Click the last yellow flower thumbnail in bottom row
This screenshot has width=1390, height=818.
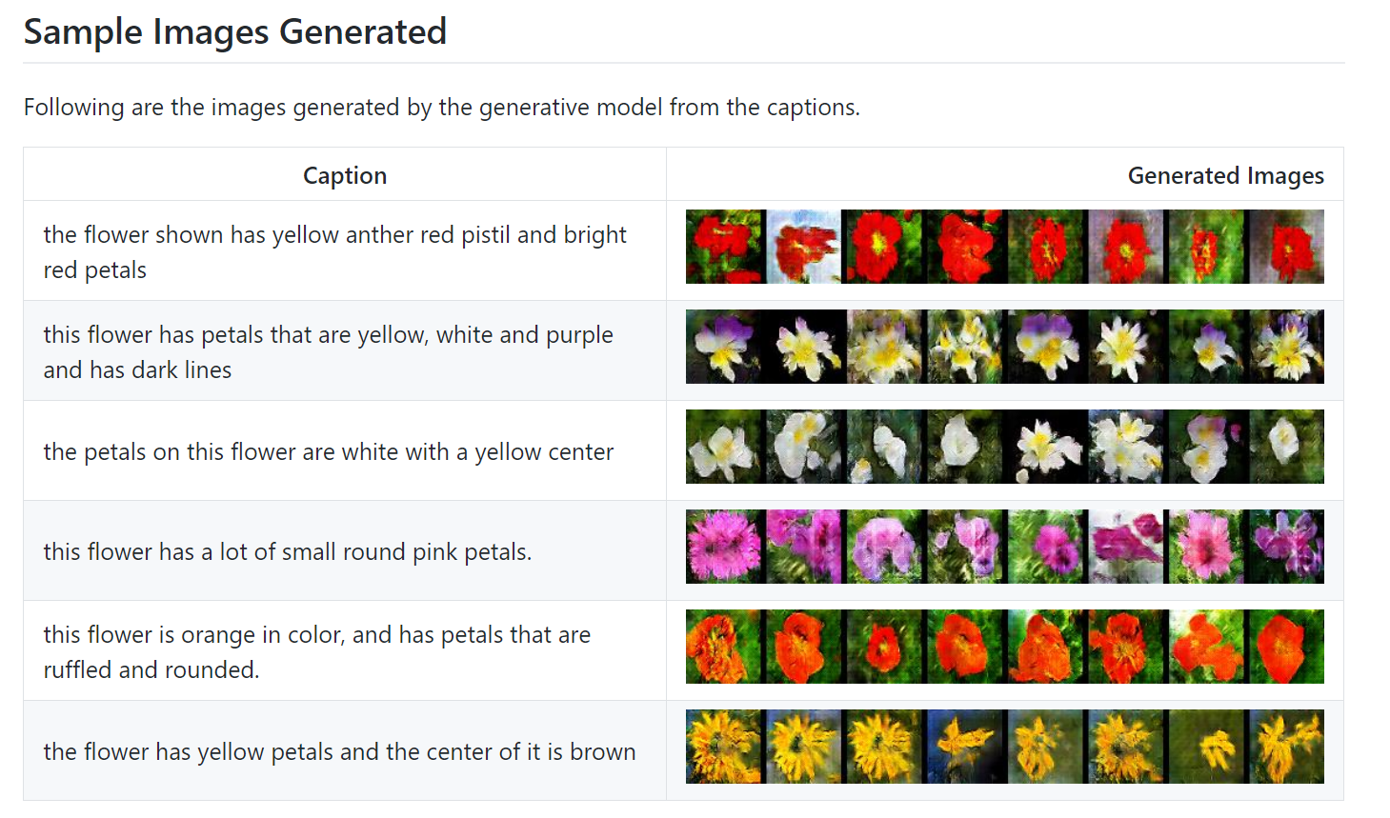coord(1285,747)
